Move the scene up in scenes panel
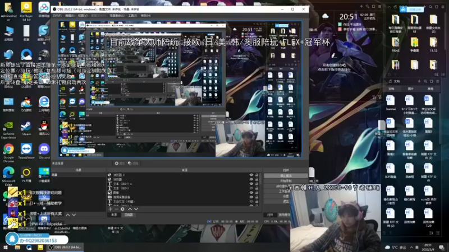 67,214
